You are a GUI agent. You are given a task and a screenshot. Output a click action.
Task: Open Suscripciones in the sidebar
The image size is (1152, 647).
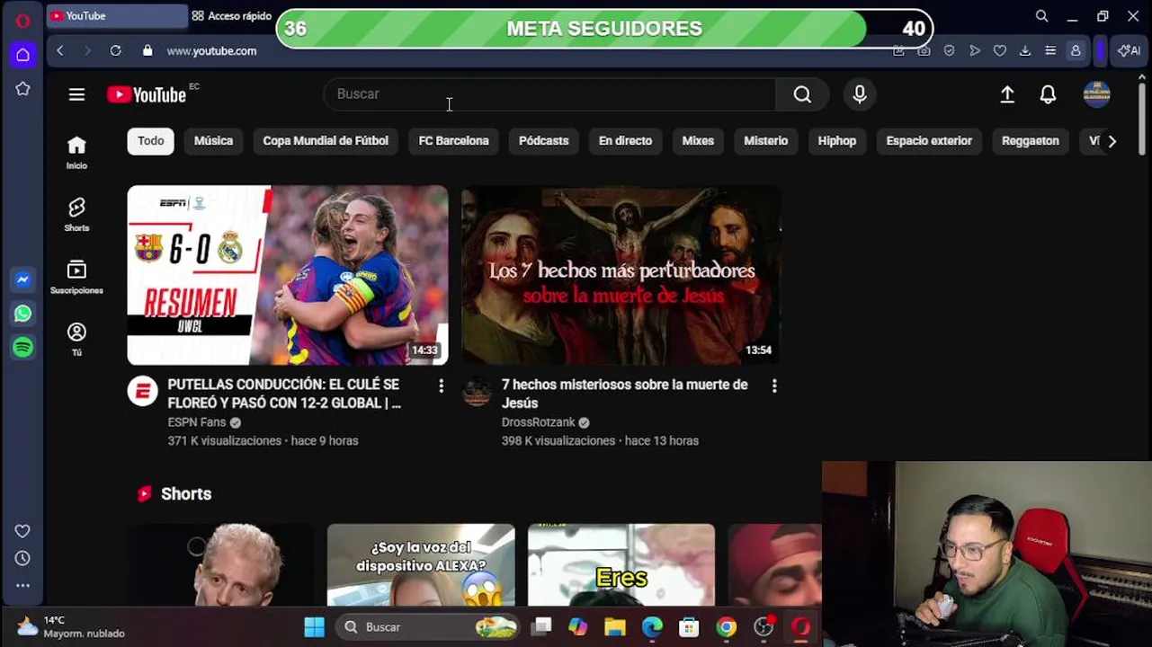[76, 277]
